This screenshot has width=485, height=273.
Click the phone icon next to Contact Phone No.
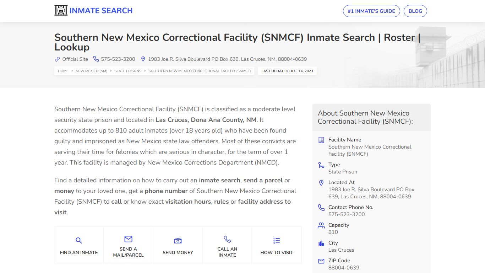pyautogui.click(x=321, y=208)
